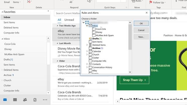Click the Disney folder icon in dialog
This screenshot has width=187, height=105.
pyautogui.click(x=94, y=32)
